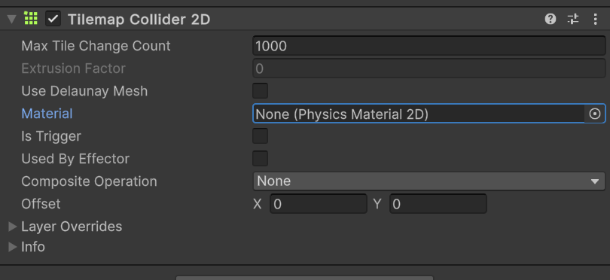Image resolution: width=610 pixels, height=280 pixels.
Task: Click the Max Tile Change Count field
Action: pos(429,46)
